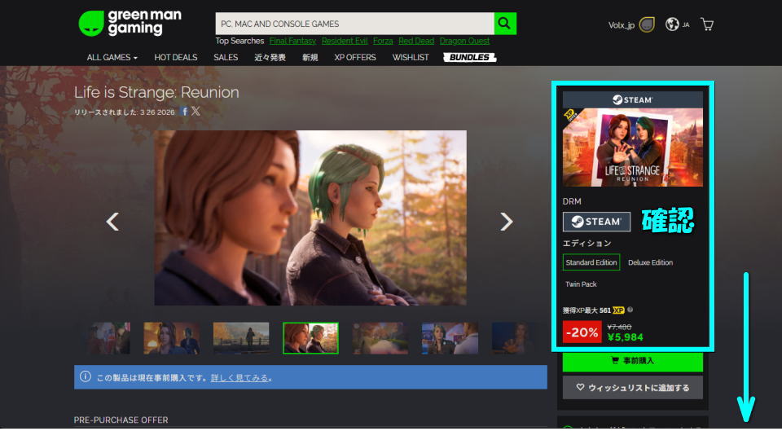
Task: Click the green search magnifier button
Action: [x=505, y=24]
